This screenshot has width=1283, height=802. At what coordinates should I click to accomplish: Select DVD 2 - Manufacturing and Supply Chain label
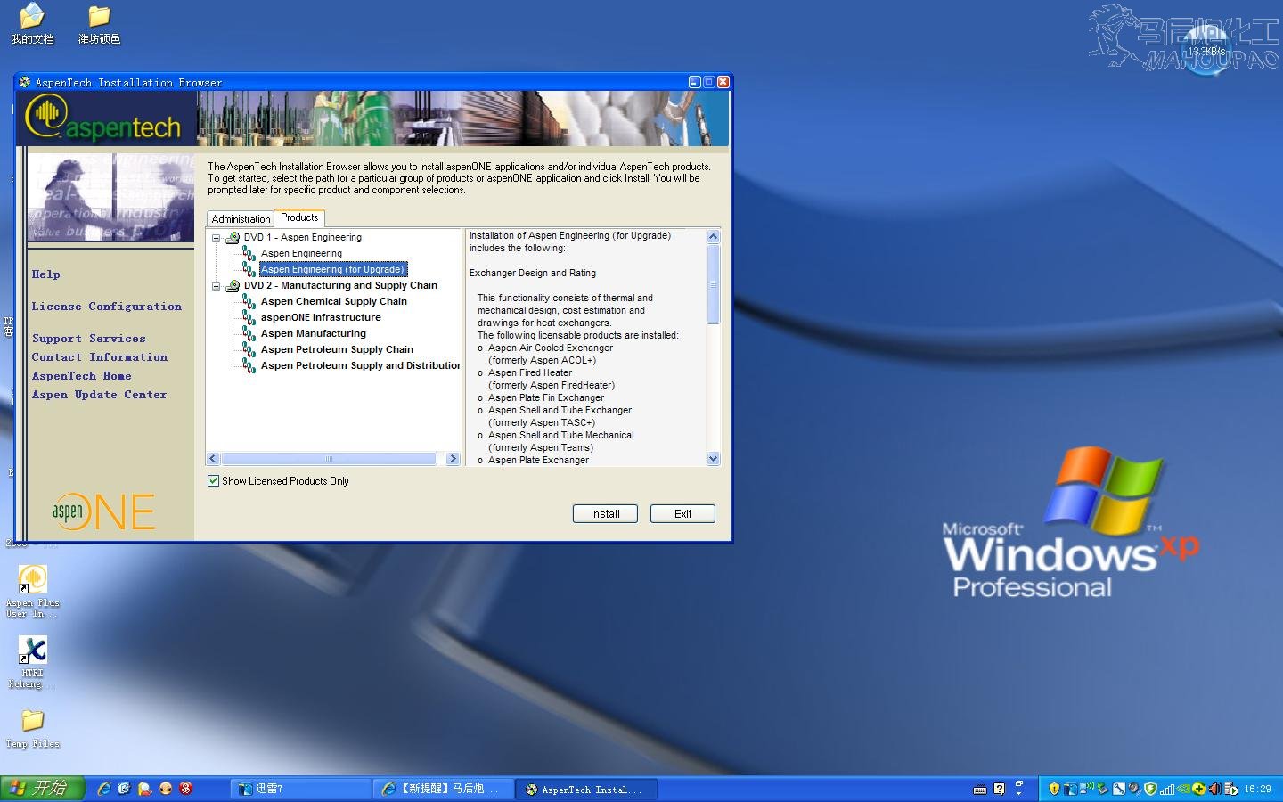pos(340,286)
